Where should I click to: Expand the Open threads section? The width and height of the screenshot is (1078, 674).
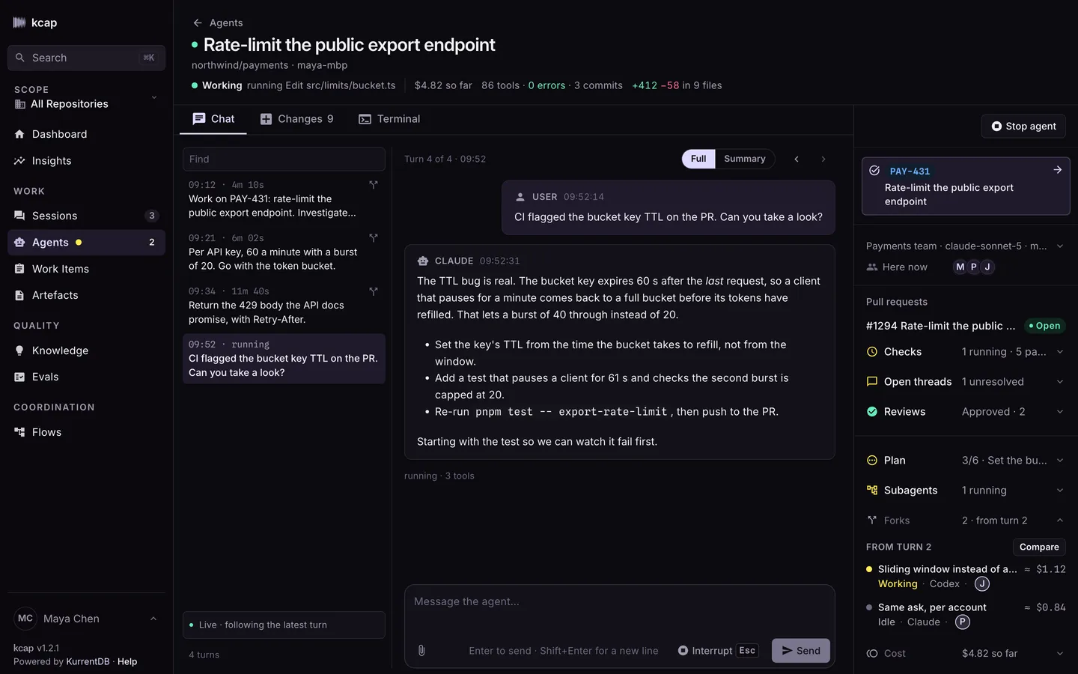(966, 382)
